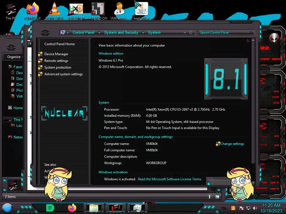Read the Microsoft Software License Terms
This screenshot has width=286, height=214.
170,179
